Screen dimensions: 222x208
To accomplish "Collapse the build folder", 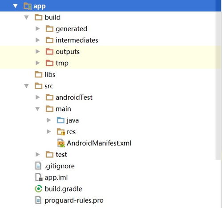I will pyautogui.click(x=26, y=17).
